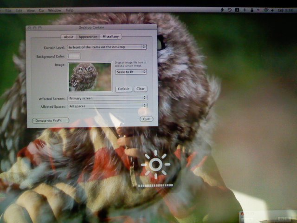297x223 pixels.
Task: Pick a Background Color from the swatch
Action: click(x=74, y=56)
